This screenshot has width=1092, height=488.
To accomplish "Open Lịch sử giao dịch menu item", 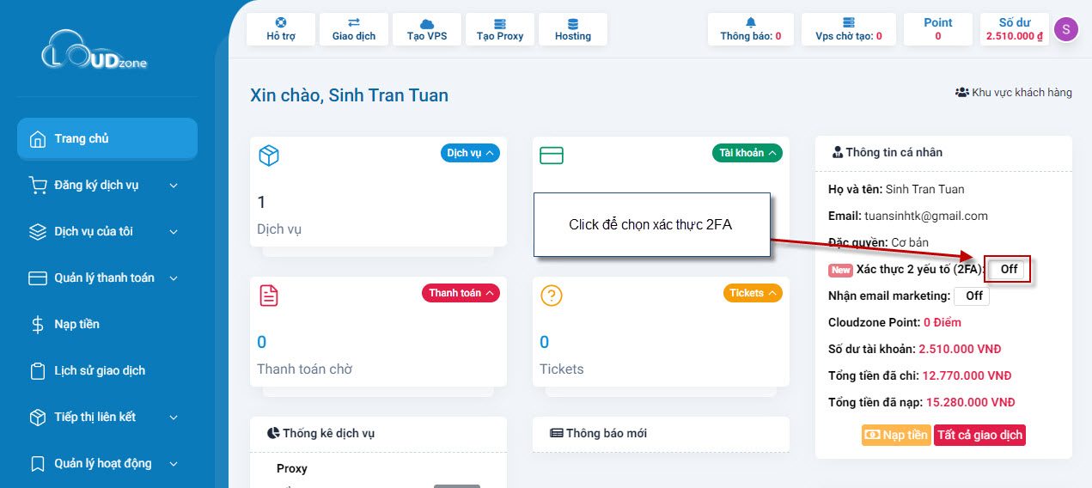I will coord(100,370).
